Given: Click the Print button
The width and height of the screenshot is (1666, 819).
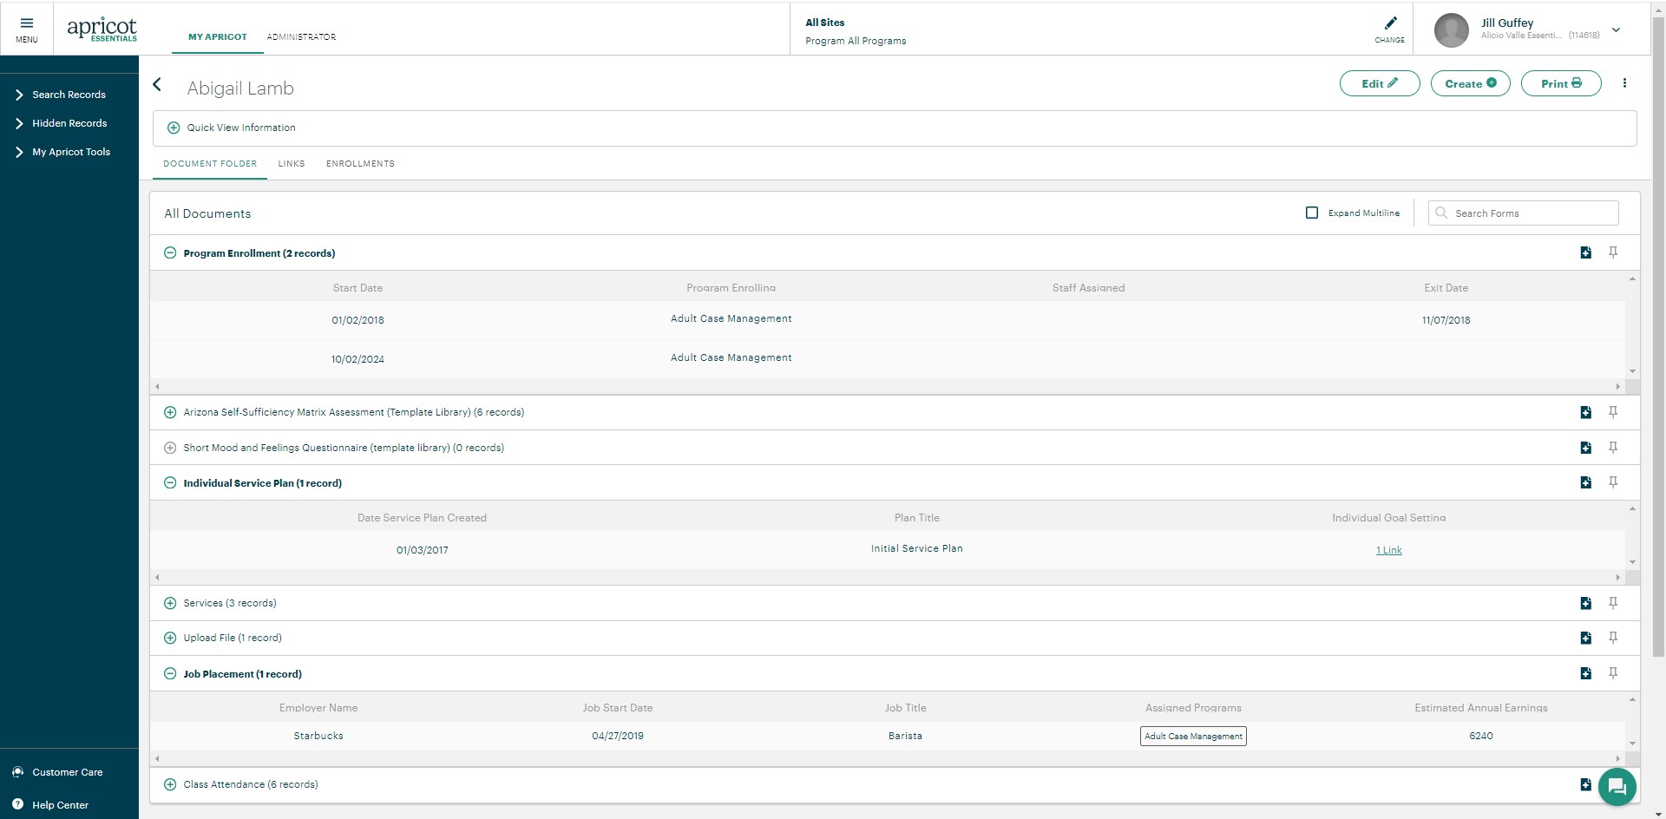Looking at the screenshot, I should [1561, 83].
